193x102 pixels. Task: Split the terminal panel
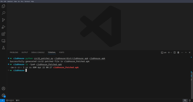point(174,52)
